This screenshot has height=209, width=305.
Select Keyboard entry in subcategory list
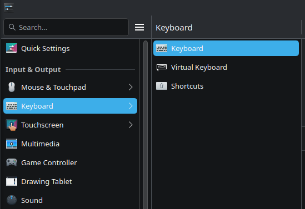(226, 48)
